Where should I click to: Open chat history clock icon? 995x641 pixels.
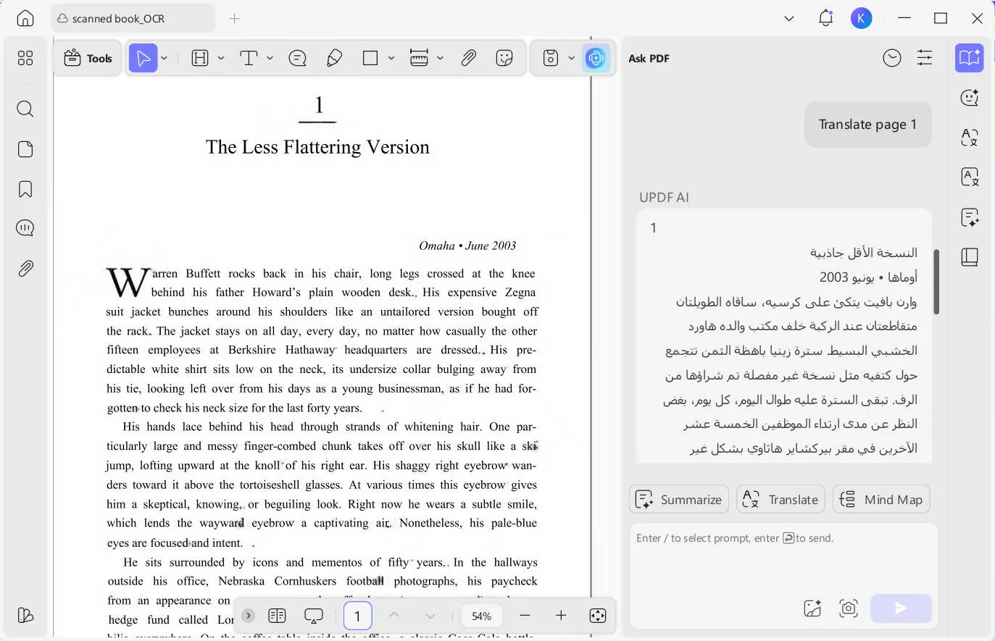pyautogui.click(x=892, y=58)
